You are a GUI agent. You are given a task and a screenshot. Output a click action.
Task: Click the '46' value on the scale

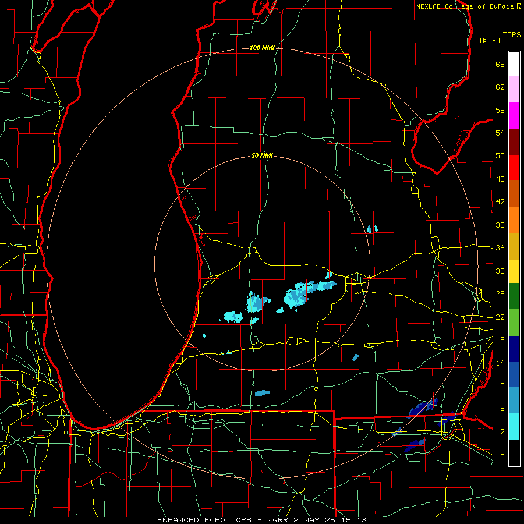pos(500,179)
